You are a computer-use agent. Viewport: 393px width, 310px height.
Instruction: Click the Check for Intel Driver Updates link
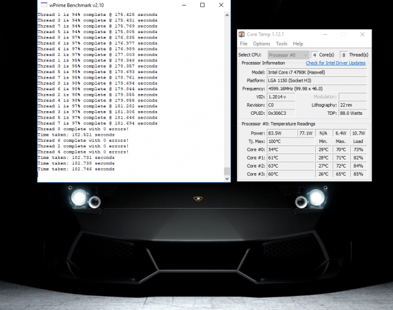click(x=335, y=63)
